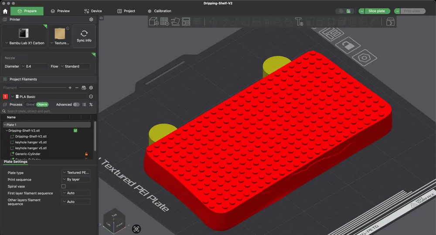Click the lock icon on Generic-Cylinder row
The width and height of the screenshot is (436, 235).
pyautogui.click(x=86, y=154)
